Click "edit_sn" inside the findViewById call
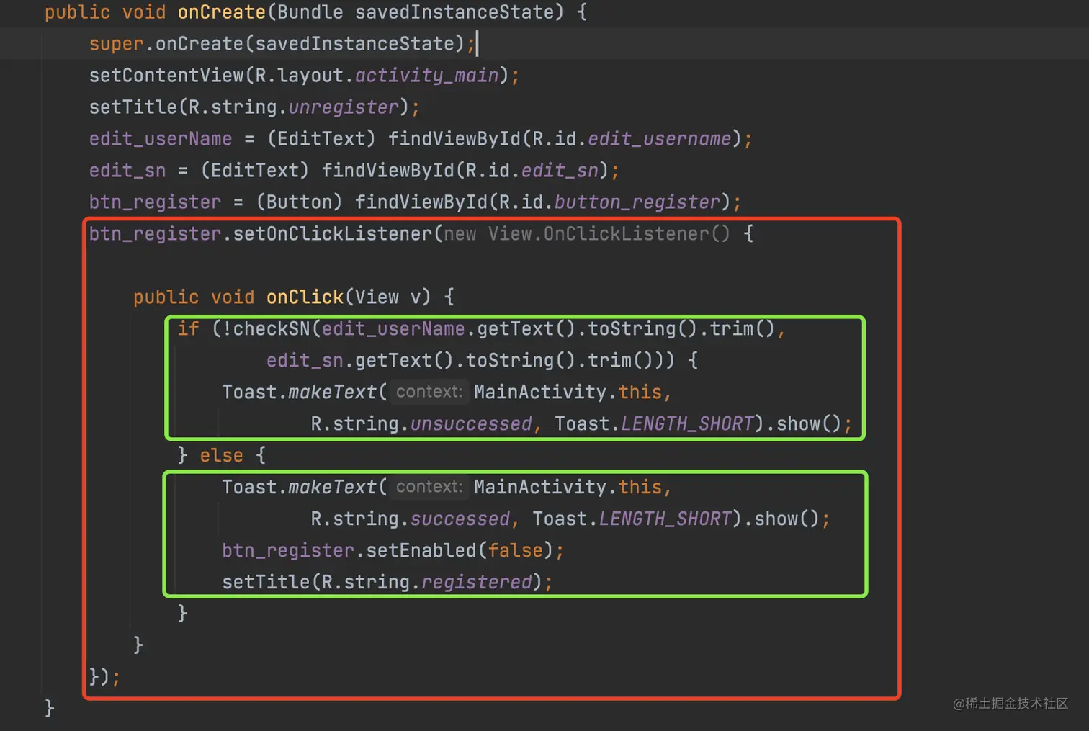The height and width of the screenshot is (731, 1089). [x=560, y=171]
